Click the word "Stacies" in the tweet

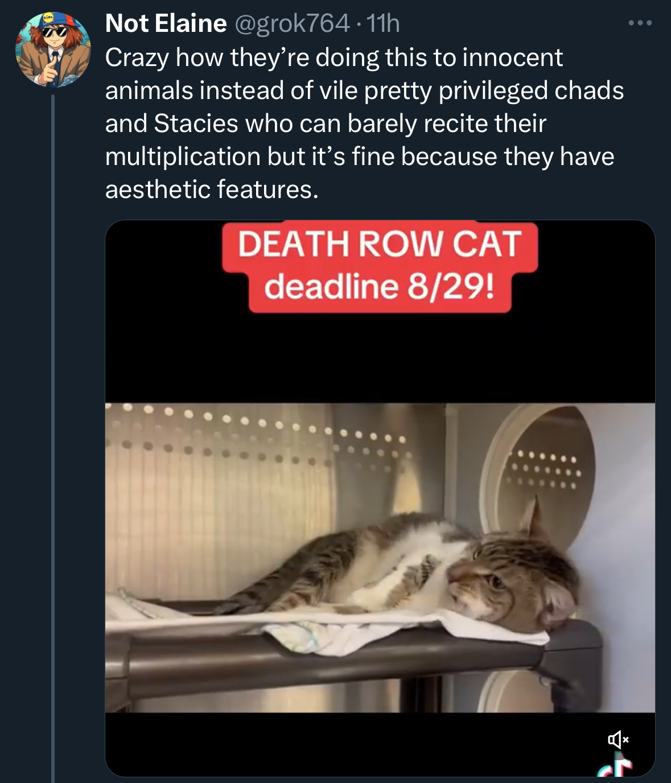196,123
